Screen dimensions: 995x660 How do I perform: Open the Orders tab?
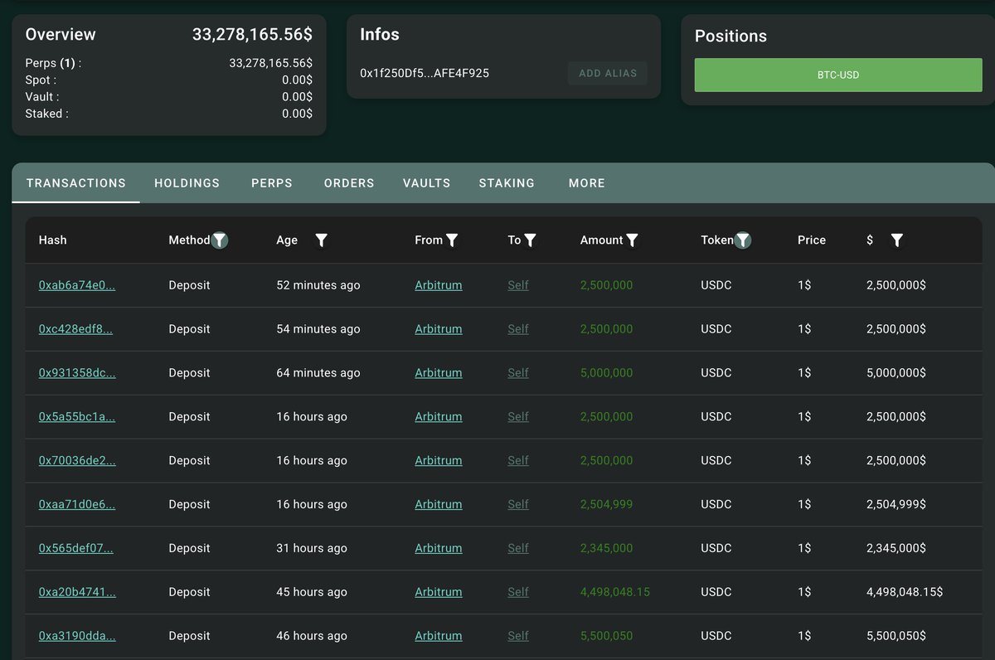tap(349, 183)
